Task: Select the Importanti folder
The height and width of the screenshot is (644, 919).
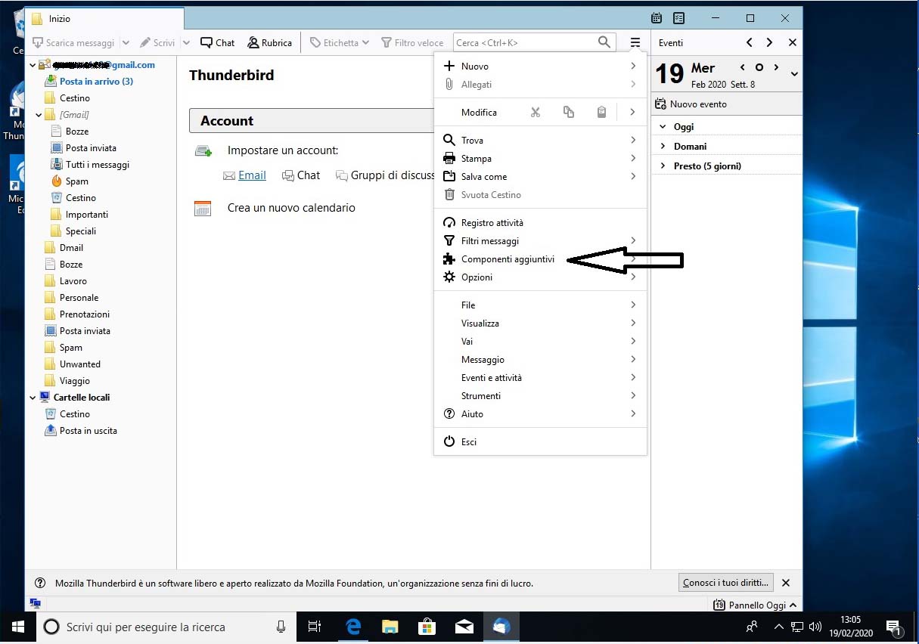Action: pyautogui.click(x=87, y=215)
